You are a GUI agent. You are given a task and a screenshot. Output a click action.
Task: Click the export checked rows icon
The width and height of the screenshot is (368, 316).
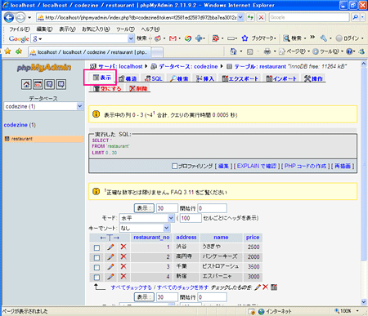(274, 287)
